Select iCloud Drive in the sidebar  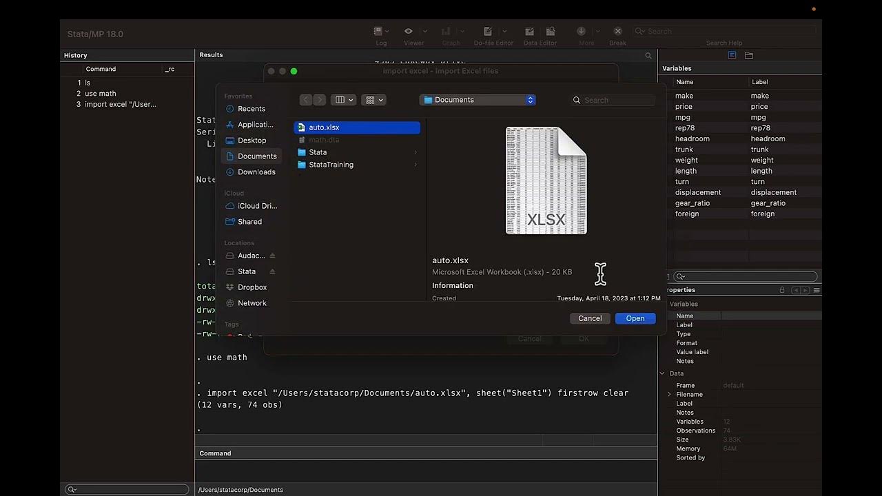click(x=251, y=206)
